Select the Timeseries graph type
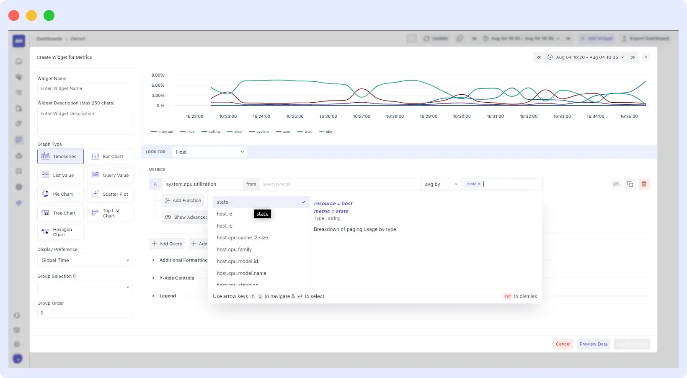 coord(60,156)
